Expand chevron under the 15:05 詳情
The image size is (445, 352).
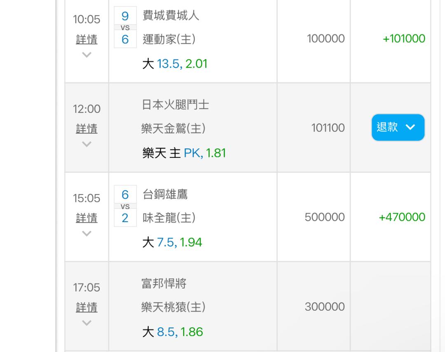pyautogui.click(x=87, y=233)
